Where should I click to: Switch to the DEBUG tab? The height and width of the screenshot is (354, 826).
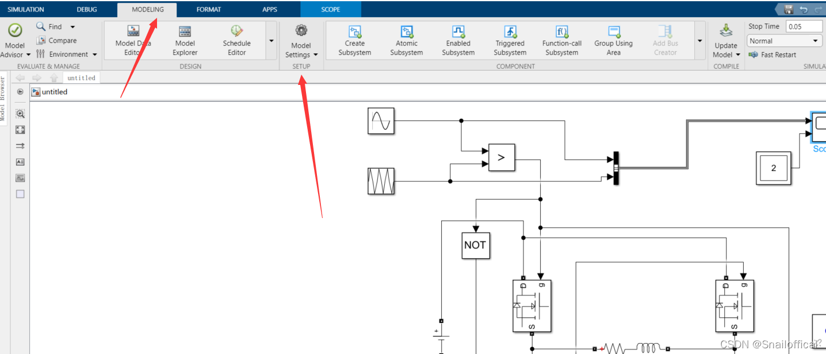(x=87, y=9)
